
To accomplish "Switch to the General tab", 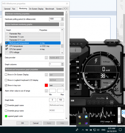I will [7, 9].
